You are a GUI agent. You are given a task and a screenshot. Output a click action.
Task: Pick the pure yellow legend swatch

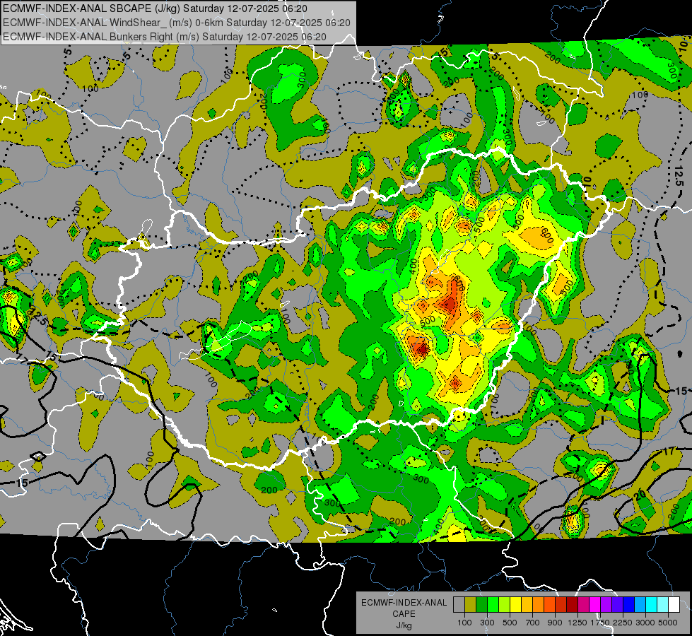[x=516, y=605]
